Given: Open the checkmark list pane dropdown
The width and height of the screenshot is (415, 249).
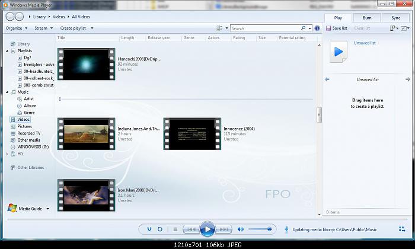Looking at the screenshot, I should [x=405, y=28].
